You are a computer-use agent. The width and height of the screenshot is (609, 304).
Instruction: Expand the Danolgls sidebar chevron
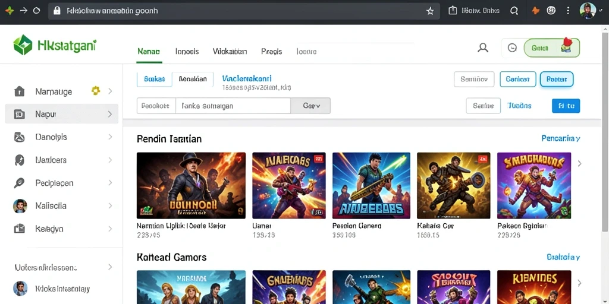(x=110, y=137)
